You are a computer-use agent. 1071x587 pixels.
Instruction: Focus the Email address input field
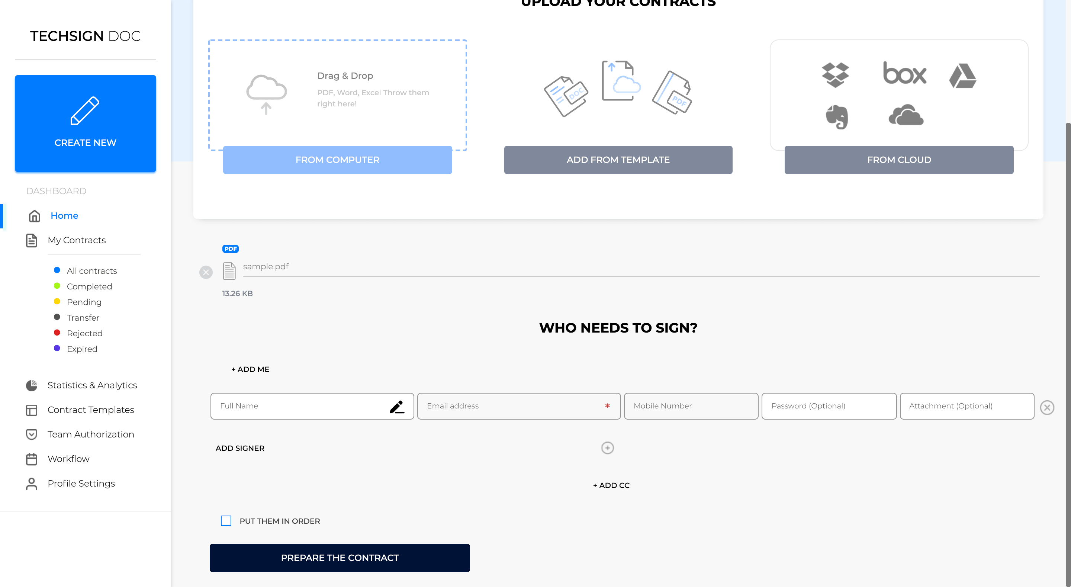tap(519, 406)
